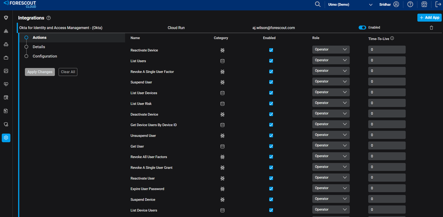Toggle the Okta integration Enabled switch
Viewport: 443px width, 217px height.
tap(362, 28)
